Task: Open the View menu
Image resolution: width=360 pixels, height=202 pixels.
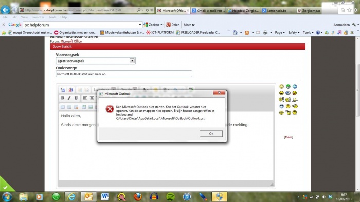Action: click(x=24, y=17)
